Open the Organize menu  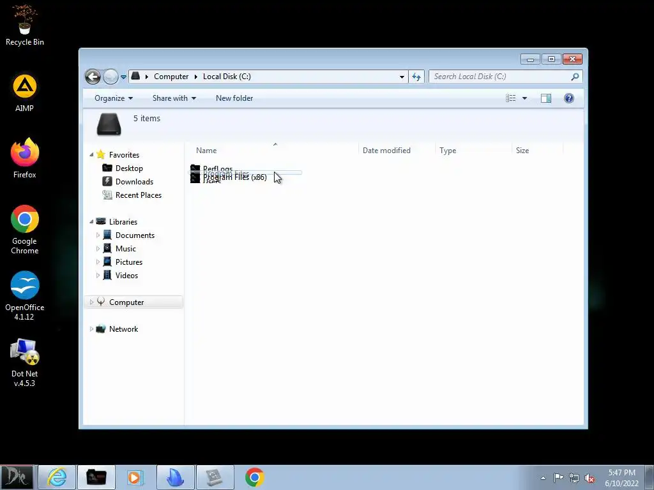tap(114, 98)
